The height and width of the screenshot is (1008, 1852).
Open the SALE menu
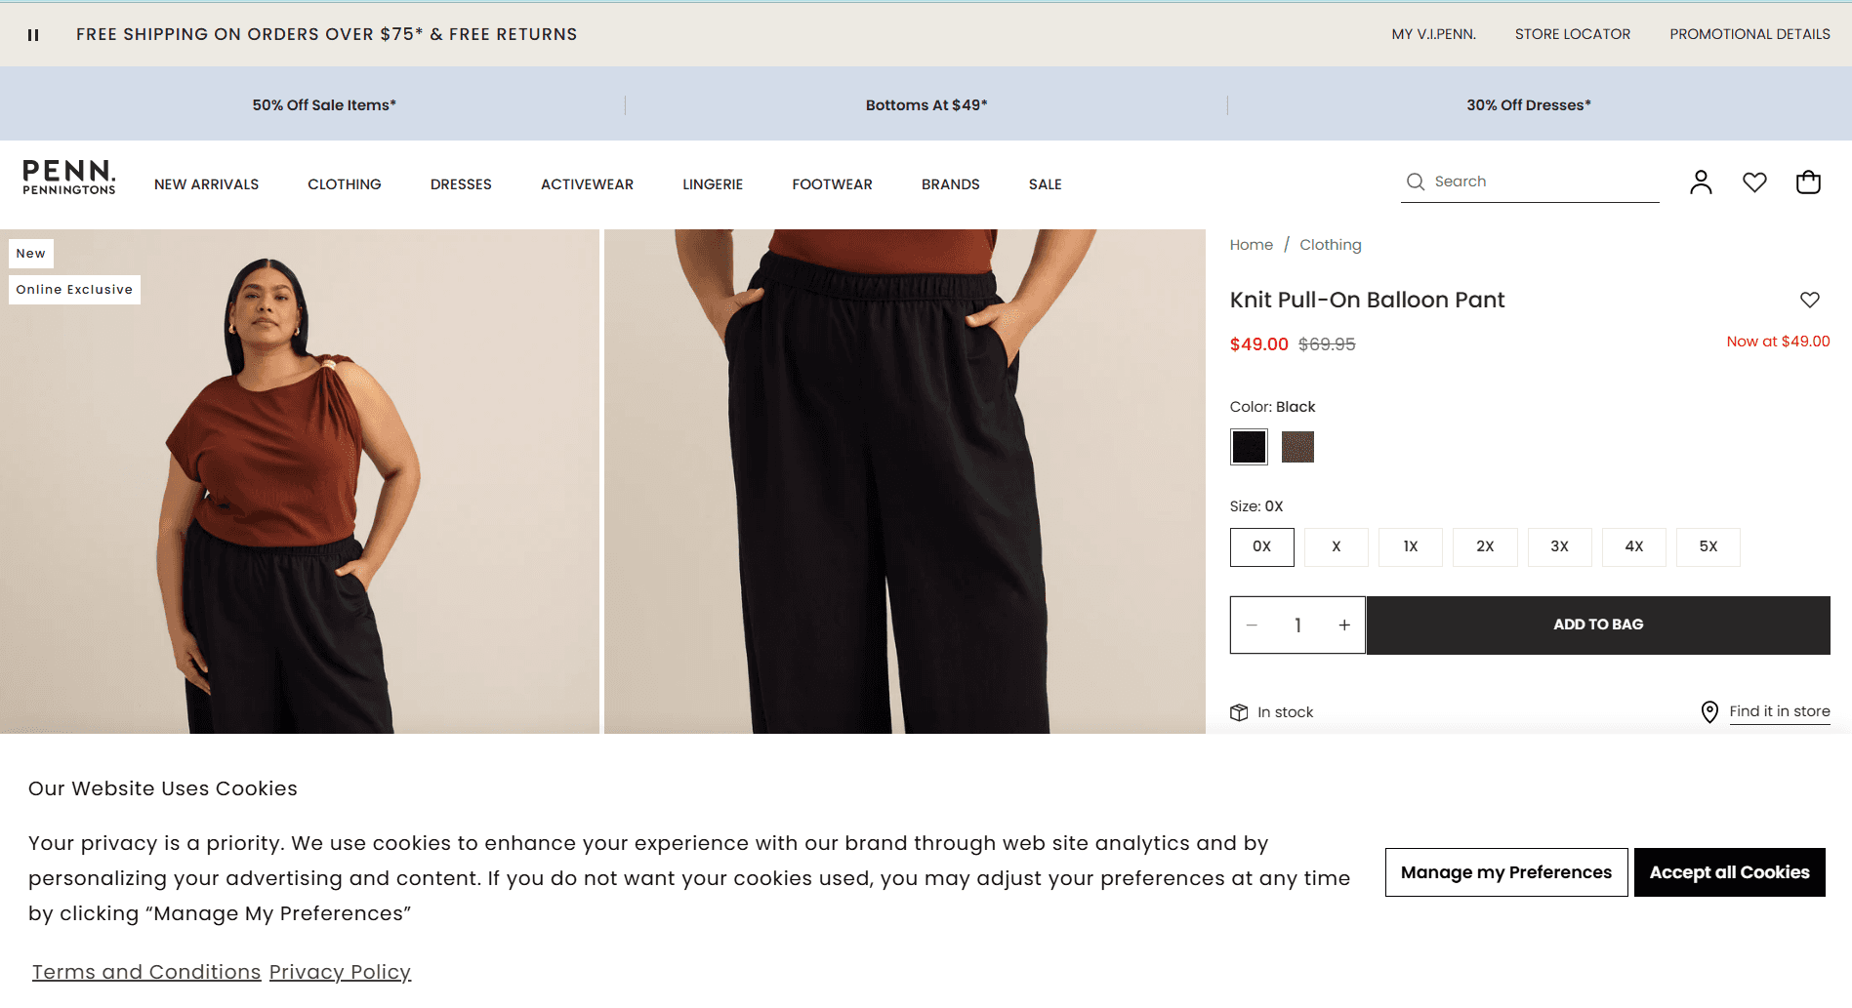point(1045,183)
